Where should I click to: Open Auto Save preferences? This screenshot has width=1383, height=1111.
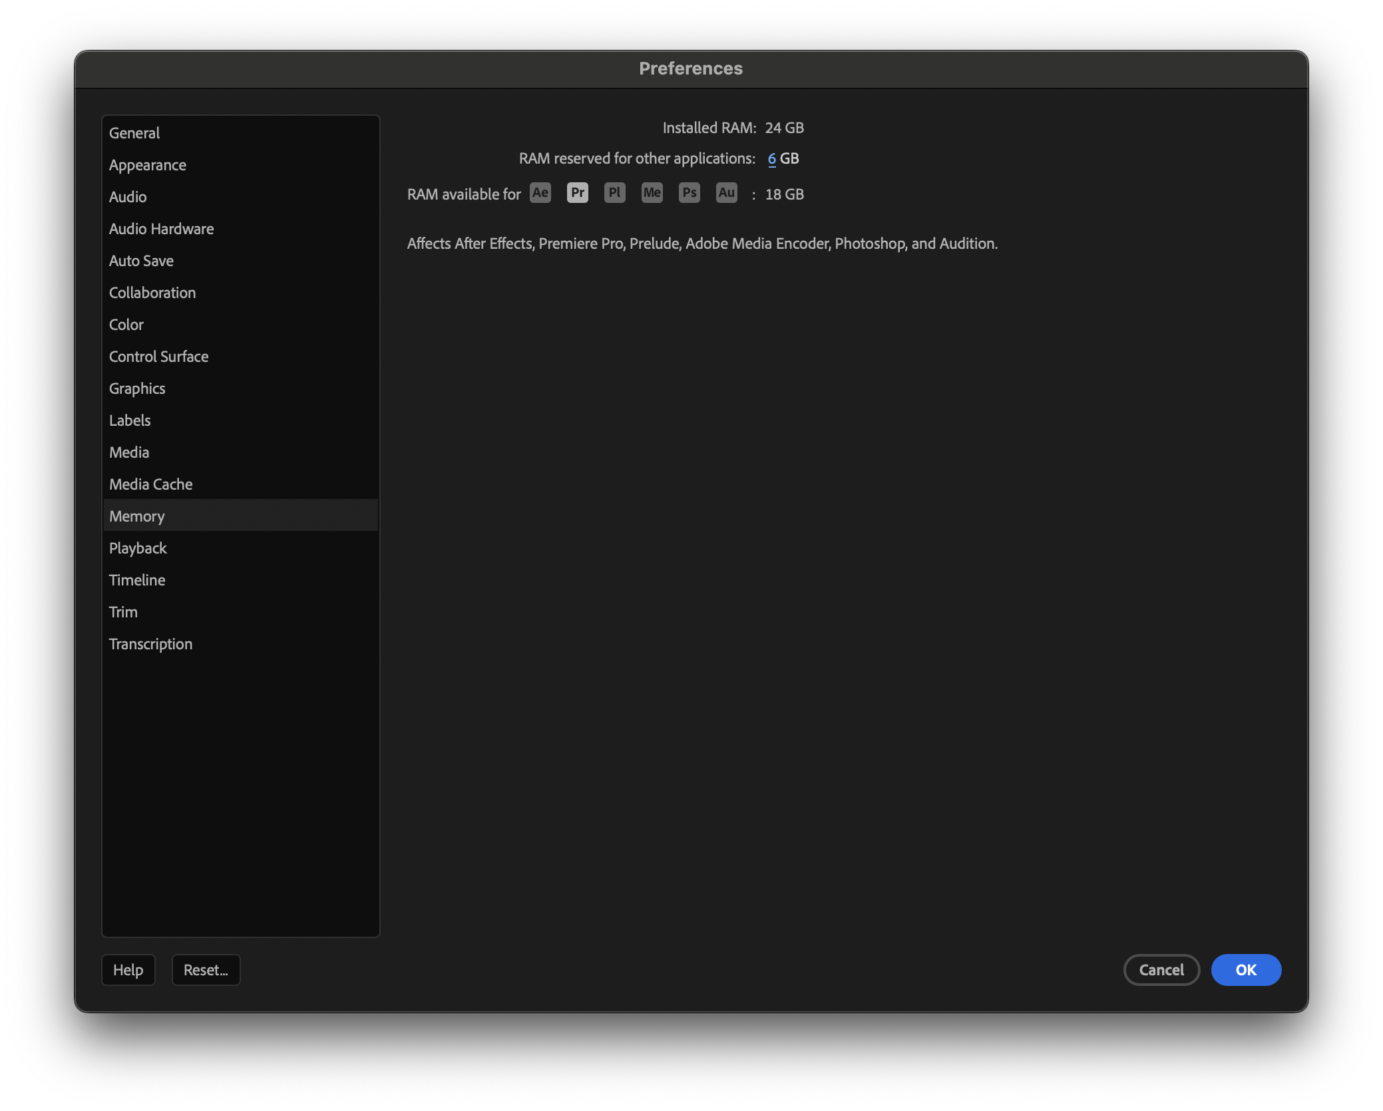(x=141, y=261)
